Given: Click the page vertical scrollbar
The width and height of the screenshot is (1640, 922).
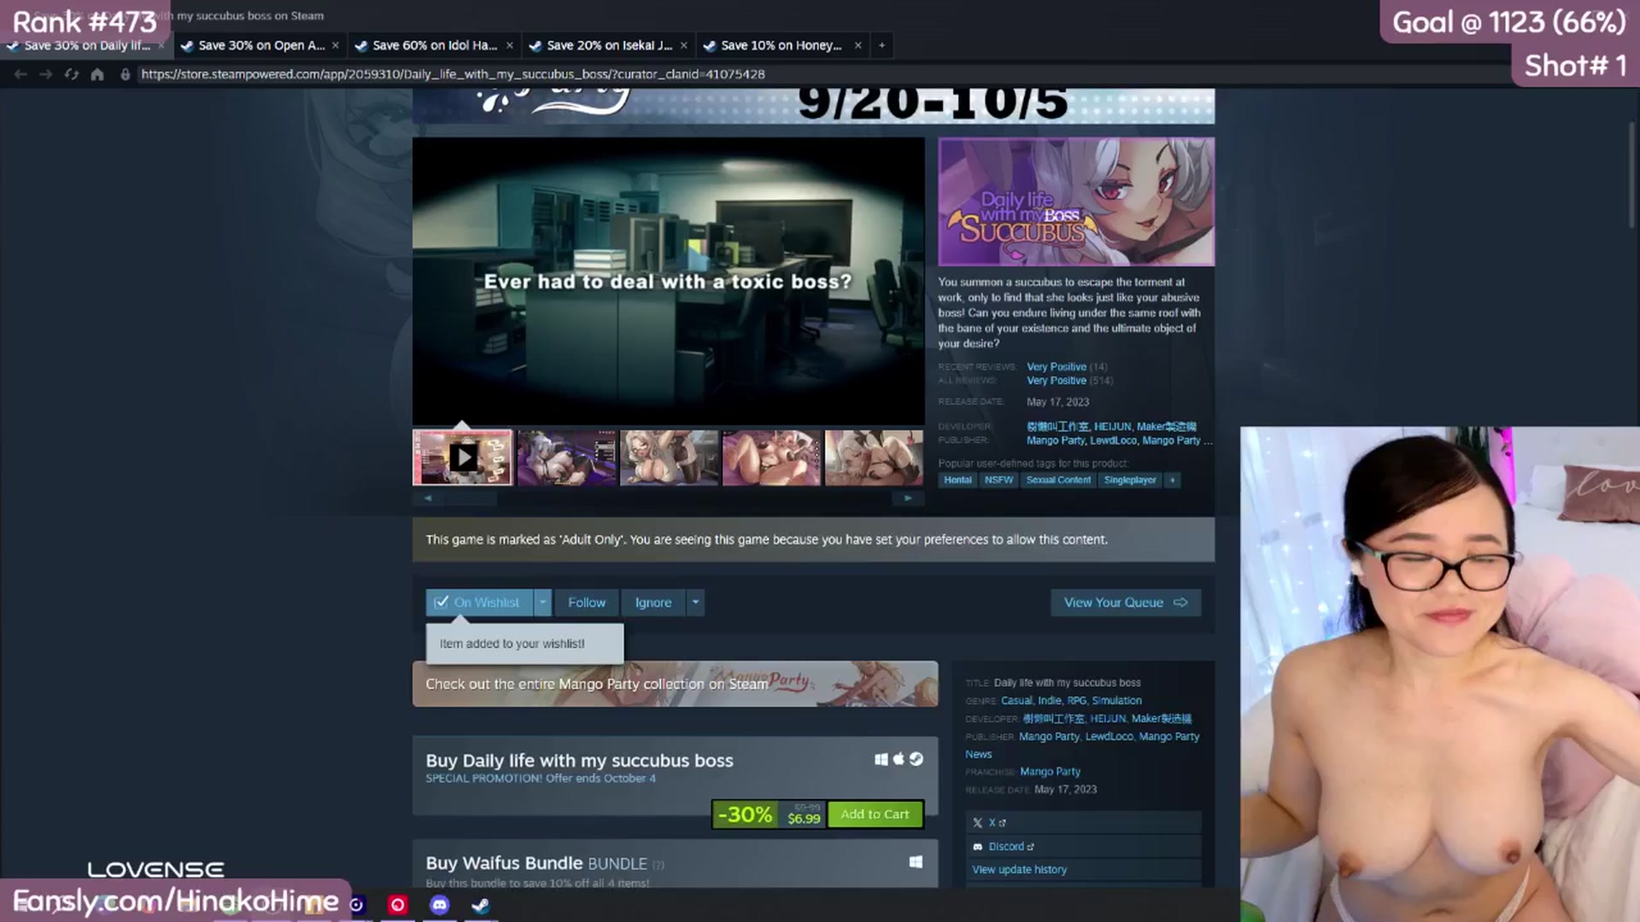Looking at the screenshot, I should point(1631,175).
